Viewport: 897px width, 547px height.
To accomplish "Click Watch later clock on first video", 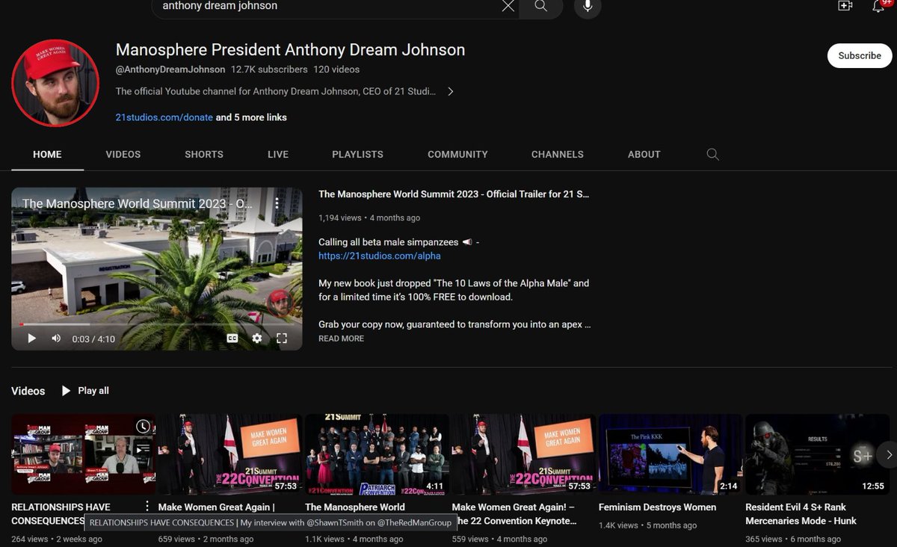I will pos(143,427).
